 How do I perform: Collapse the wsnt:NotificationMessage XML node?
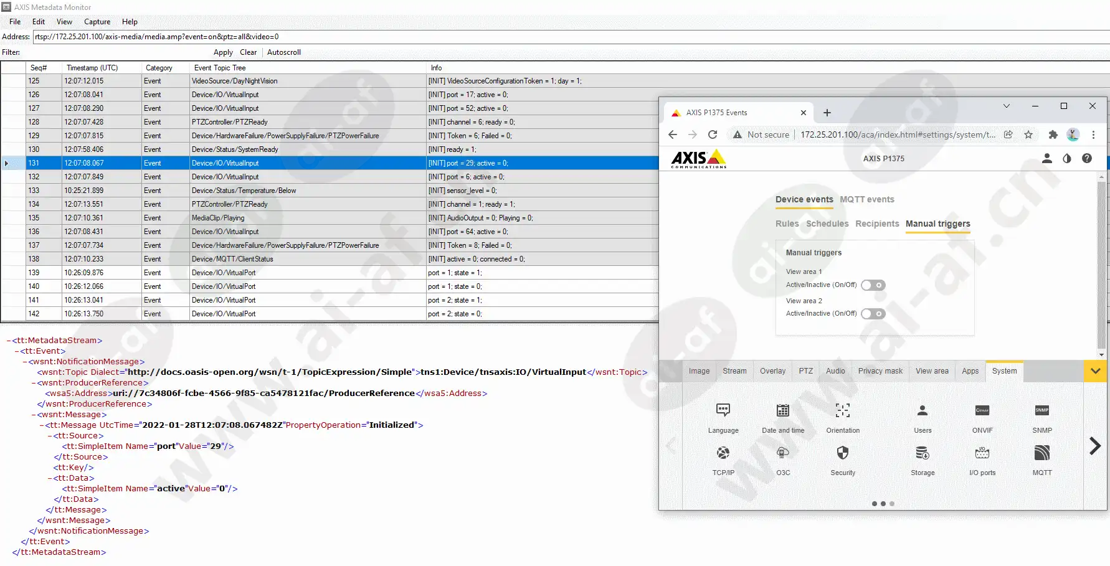pyautogui.click(x=25, y=362)
